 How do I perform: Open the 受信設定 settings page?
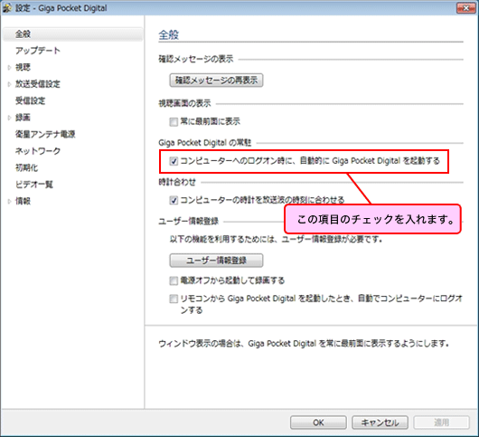pyautogui.click(x=30, y=100)
